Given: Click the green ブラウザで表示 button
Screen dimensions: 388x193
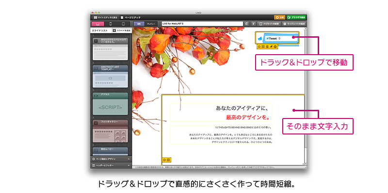Looking at the screenshot, I should (x=296, y=17).
